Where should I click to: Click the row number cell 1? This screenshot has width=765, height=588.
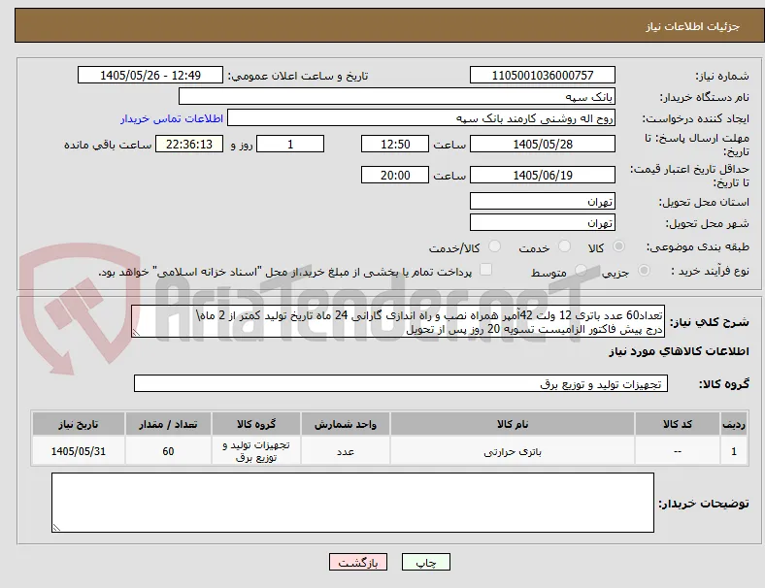click(734, 451)
